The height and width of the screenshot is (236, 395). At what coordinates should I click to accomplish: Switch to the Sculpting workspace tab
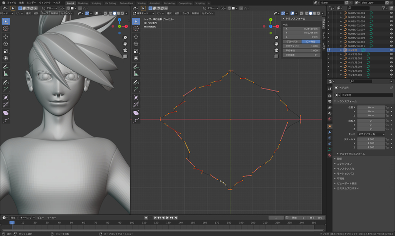tap(96, 2)
